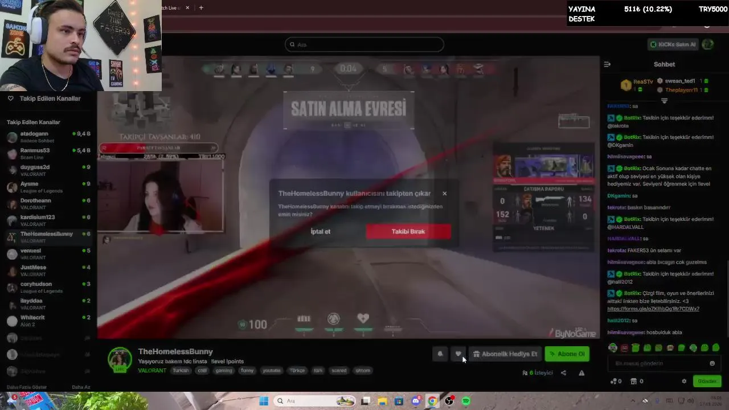This screenshot has height=410, width=729.
Task: Click the report warning triangle icon
Action: [581, 373]
